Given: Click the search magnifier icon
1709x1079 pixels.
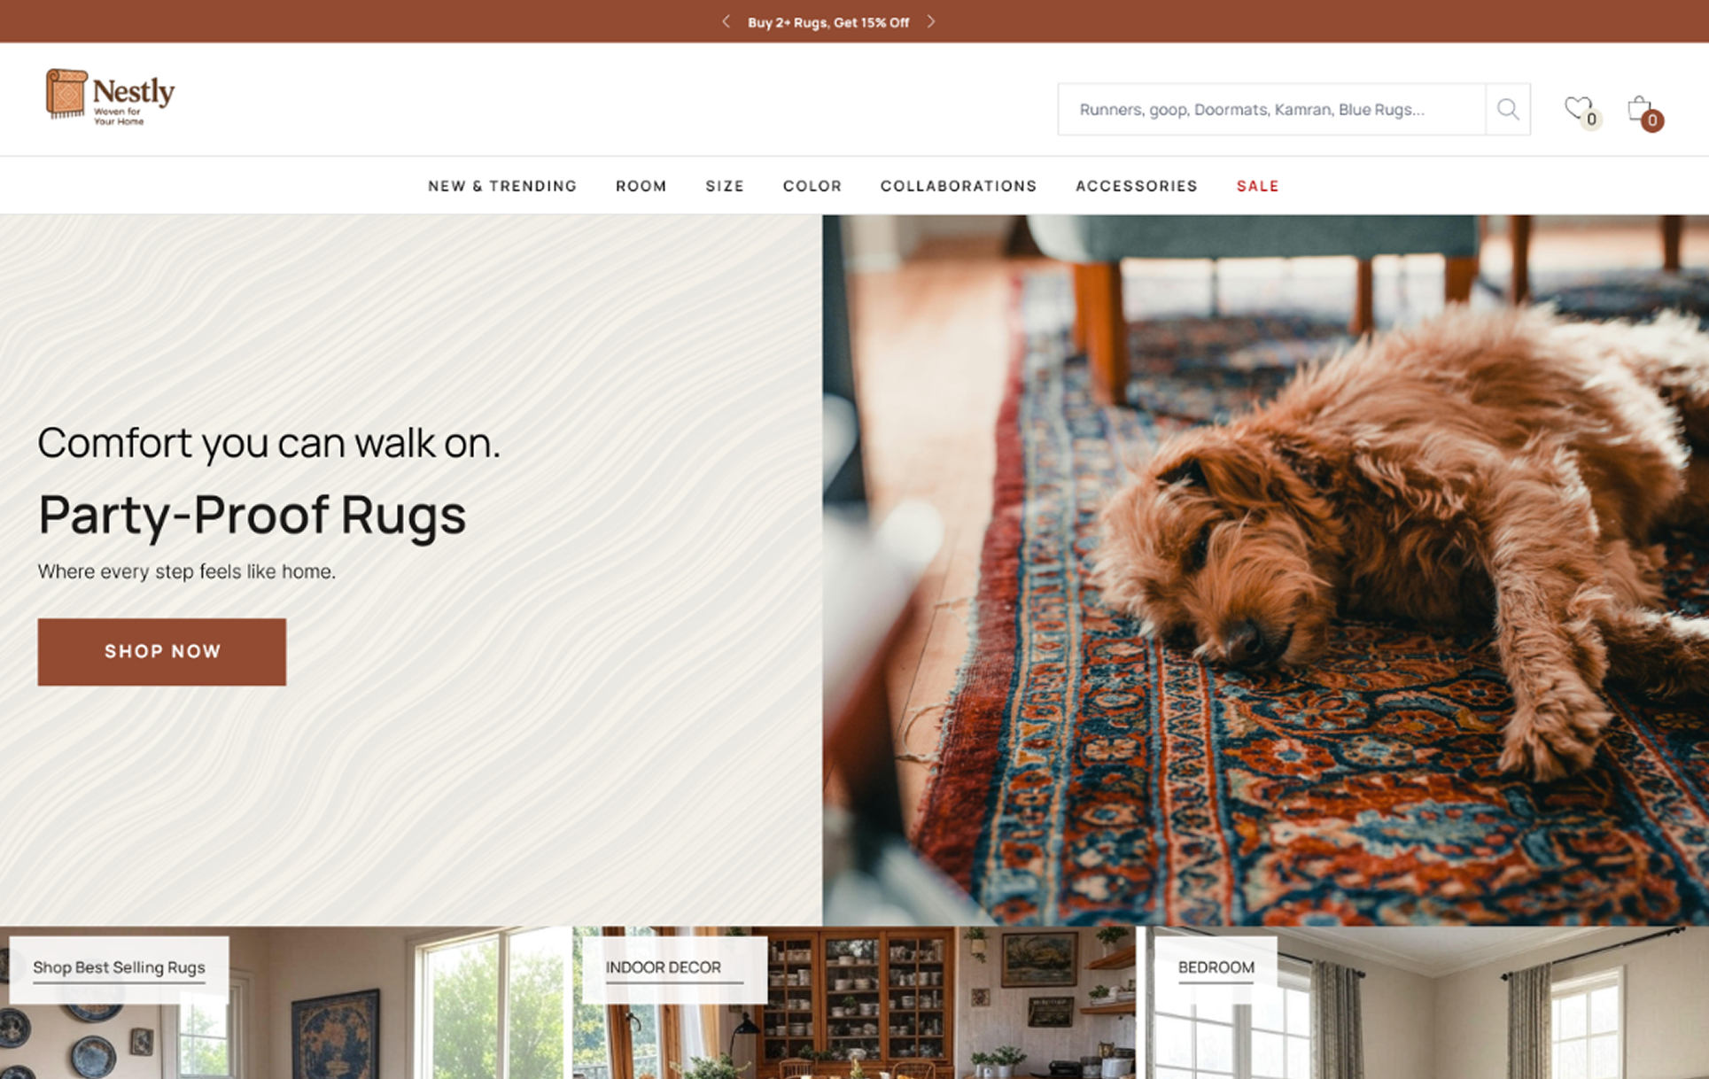Looking at the screenshot, I should (1508, 109).
